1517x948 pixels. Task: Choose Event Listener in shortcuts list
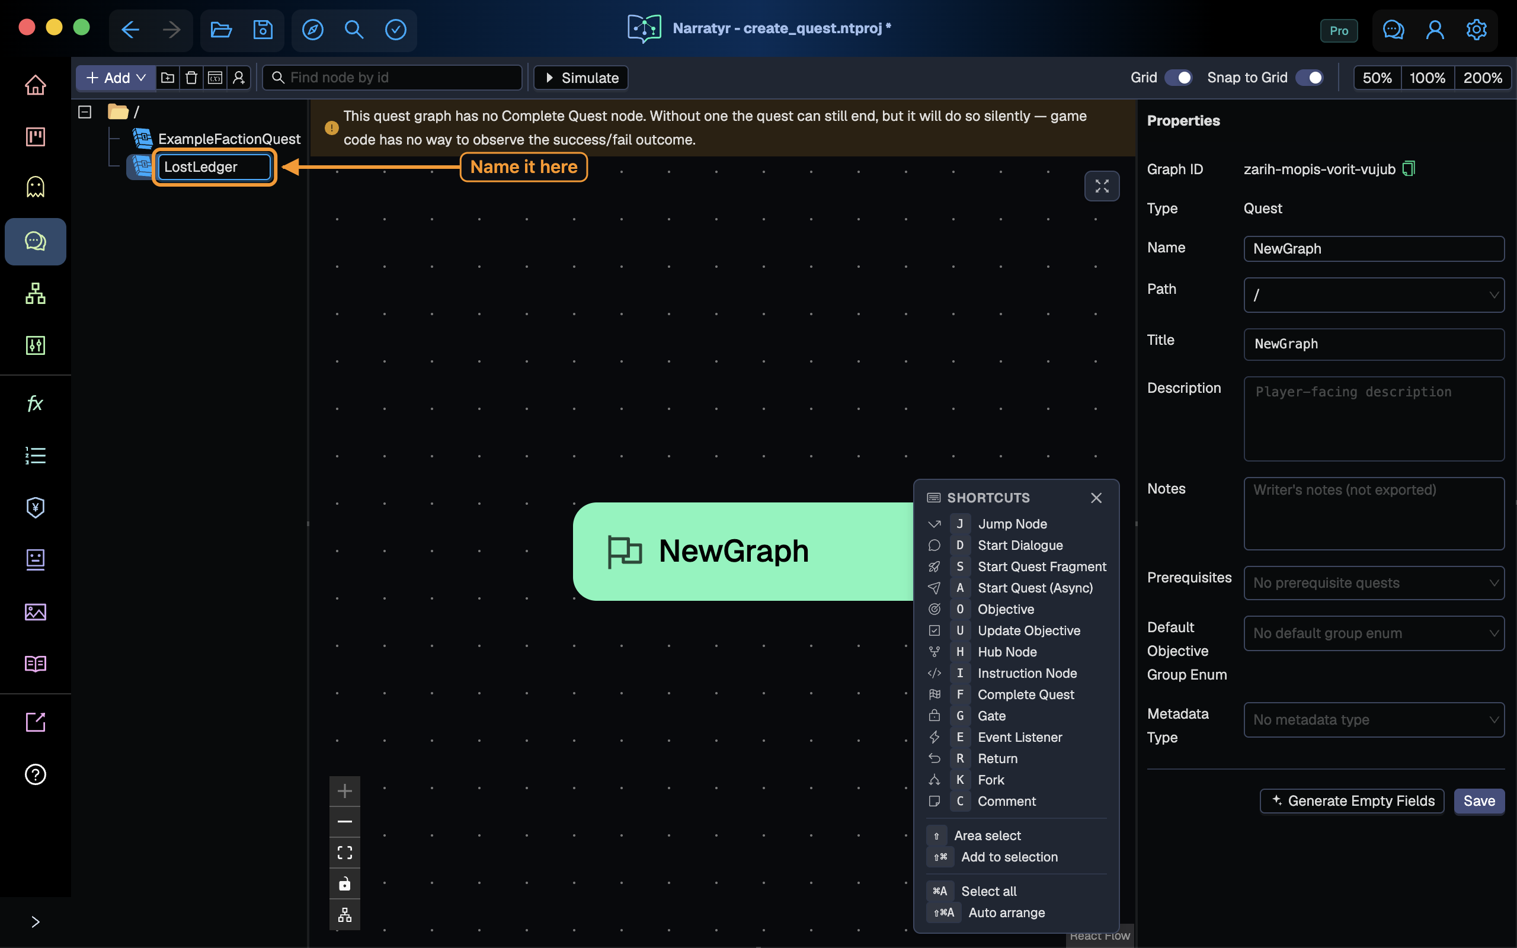[x=1016, y=736]
